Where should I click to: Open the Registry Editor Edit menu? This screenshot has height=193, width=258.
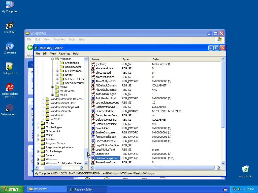click(x=45, y=54)
